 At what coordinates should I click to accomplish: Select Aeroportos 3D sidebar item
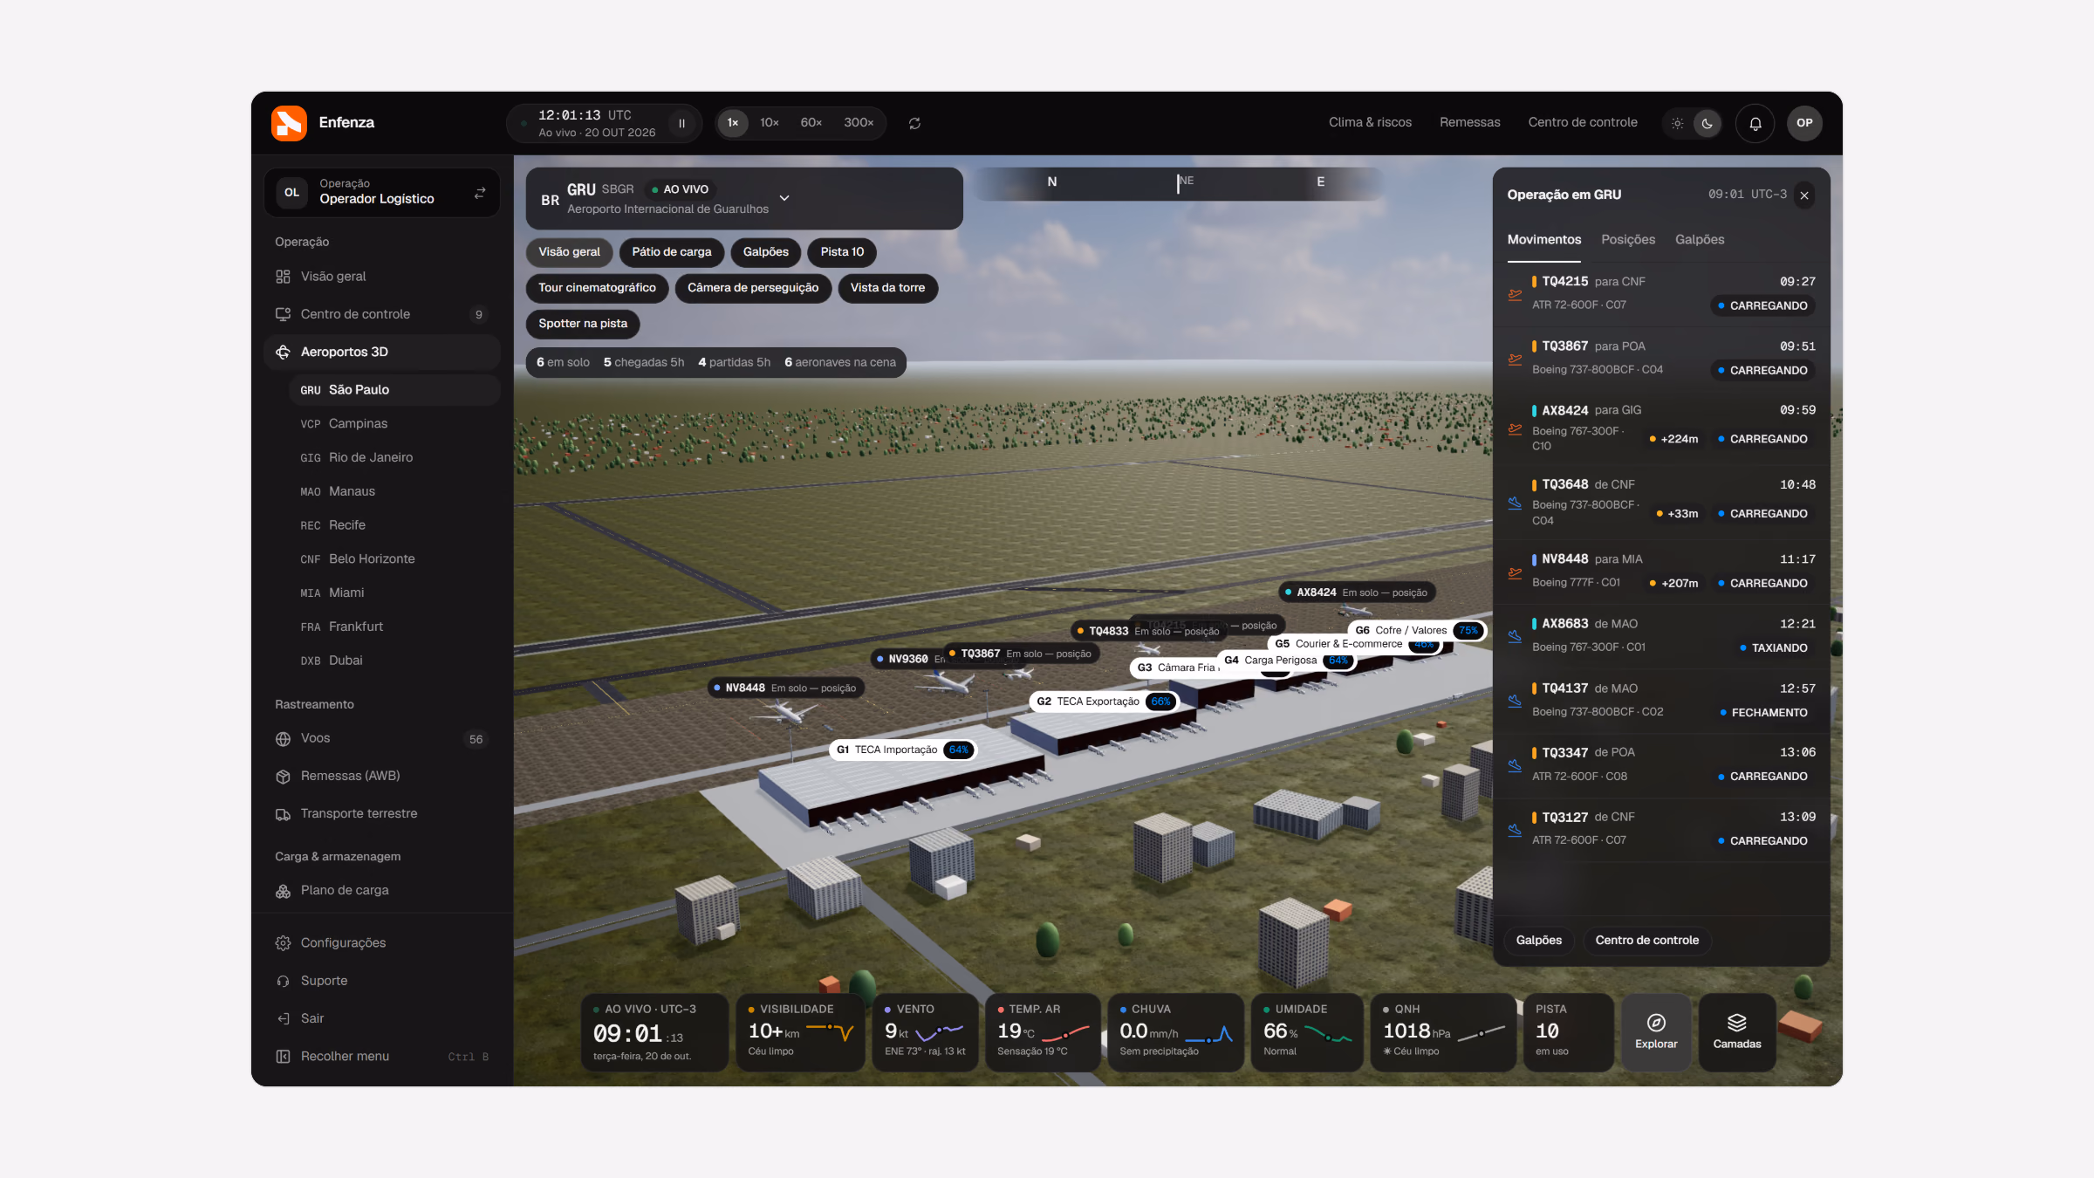[382, 352]
